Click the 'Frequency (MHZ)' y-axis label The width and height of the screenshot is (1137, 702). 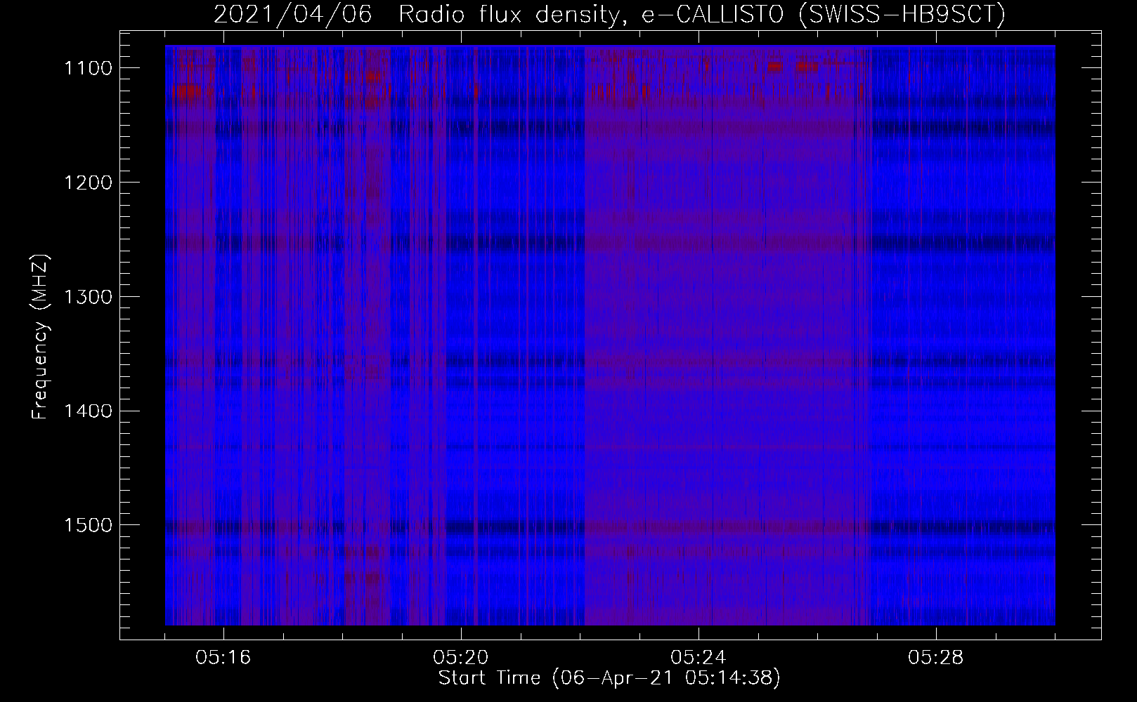click(40, 337)
